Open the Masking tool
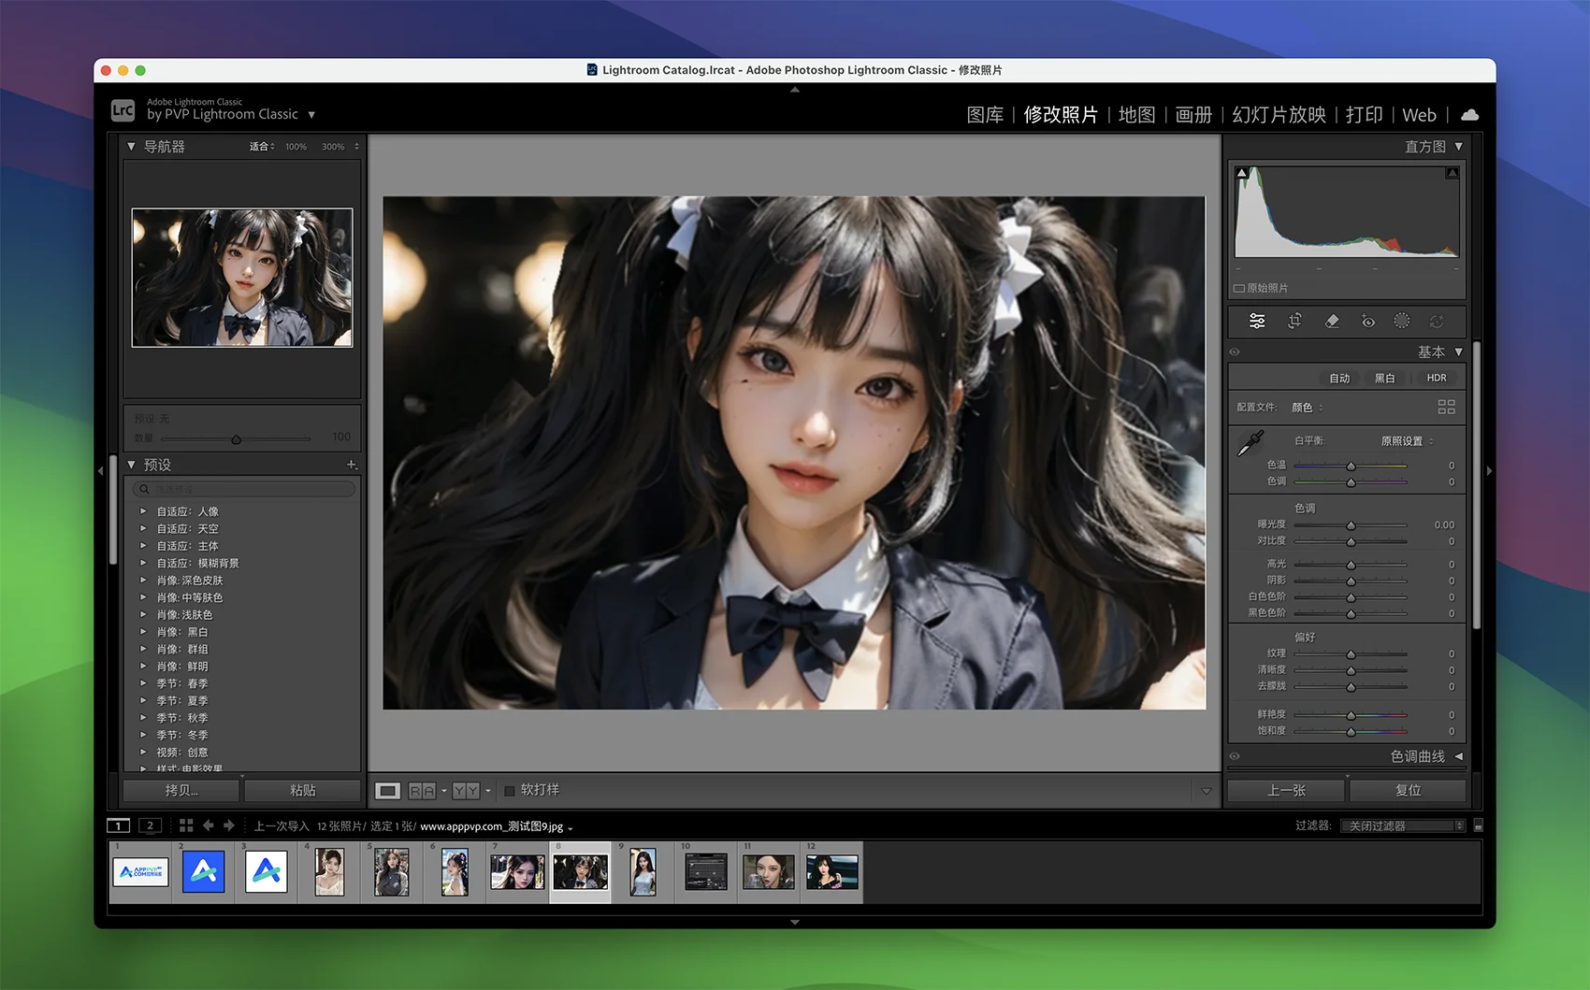This screenshot has height=990, width=1590. click(x=1401, y=321)
